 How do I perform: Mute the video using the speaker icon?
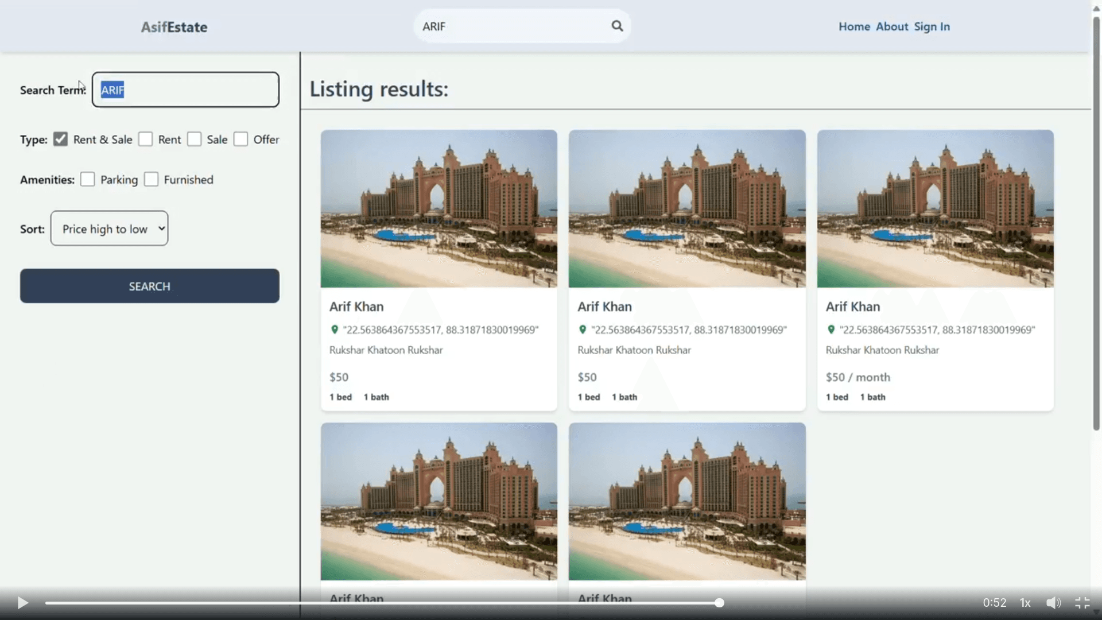pos(1053,603)
